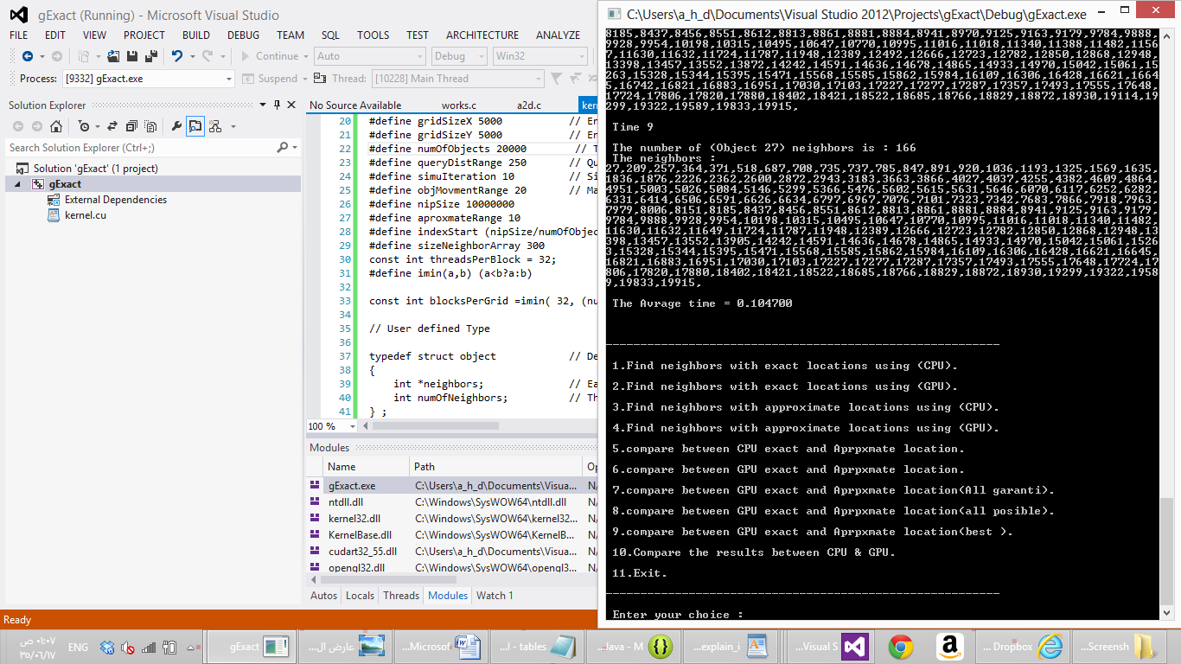Pin the Solution Explorer panel
The width and height of the screenshot is (1181, 664).
(278, 105)
